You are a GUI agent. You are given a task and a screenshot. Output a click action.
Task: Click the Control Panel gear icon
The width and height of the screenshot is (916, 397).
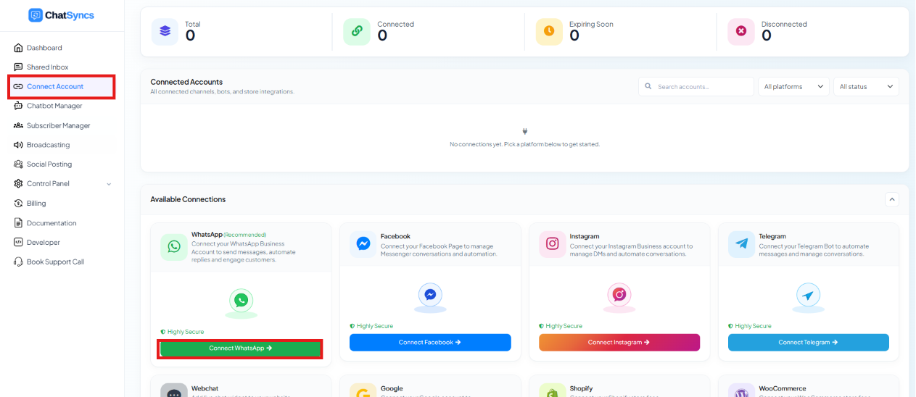click(18, 184)
